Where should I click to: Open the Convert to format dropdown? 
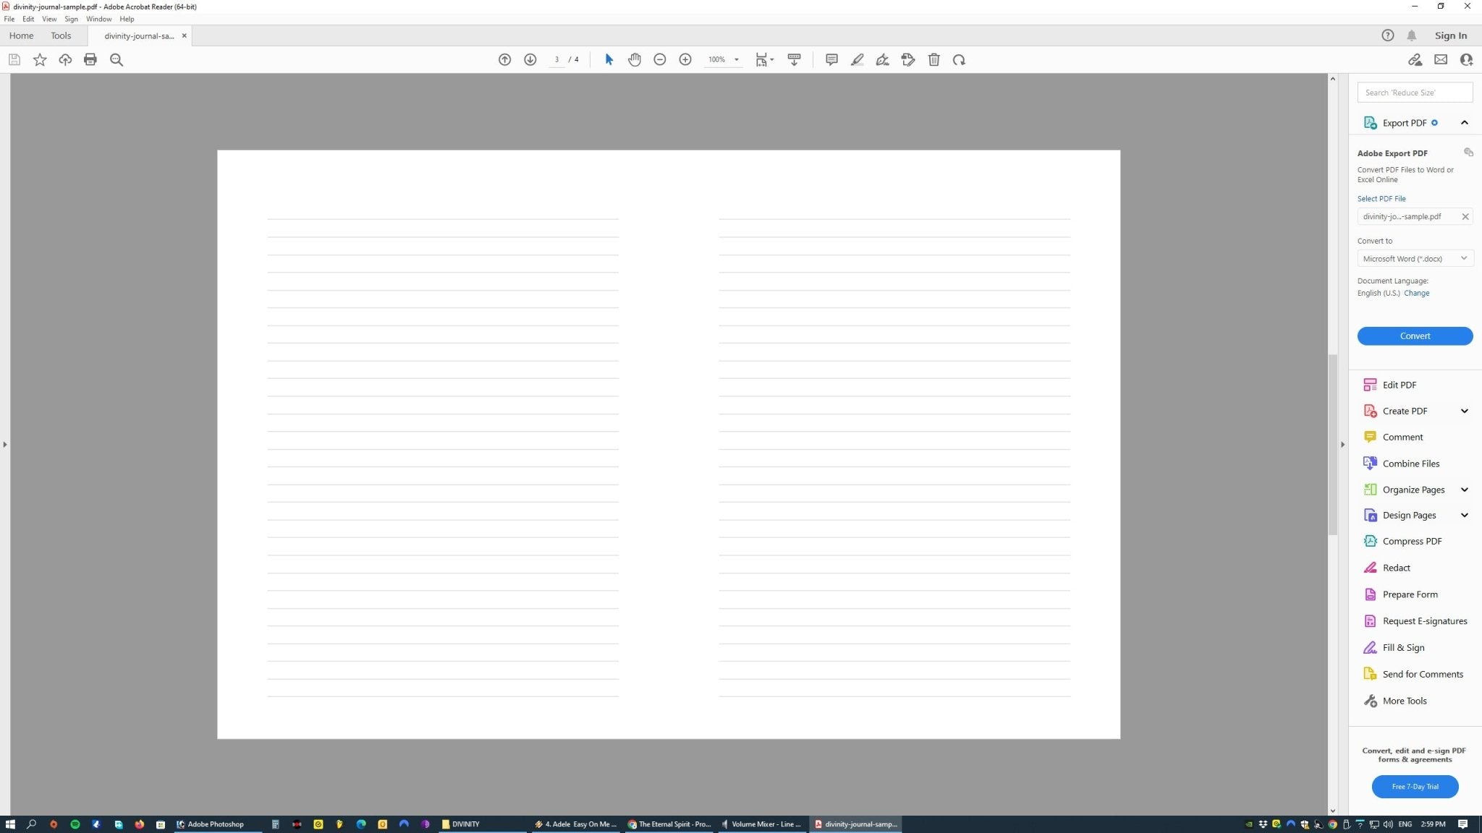[x=1414, y=259]
